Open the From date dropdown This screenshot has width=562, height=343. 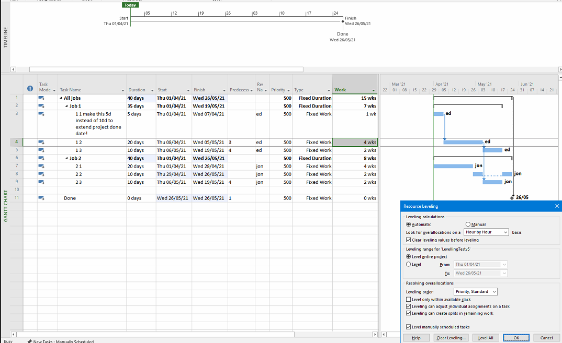(x=504, y=264)
